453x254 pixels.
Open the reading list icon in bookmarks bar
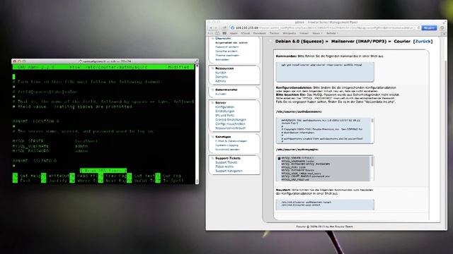pos(211,33)
